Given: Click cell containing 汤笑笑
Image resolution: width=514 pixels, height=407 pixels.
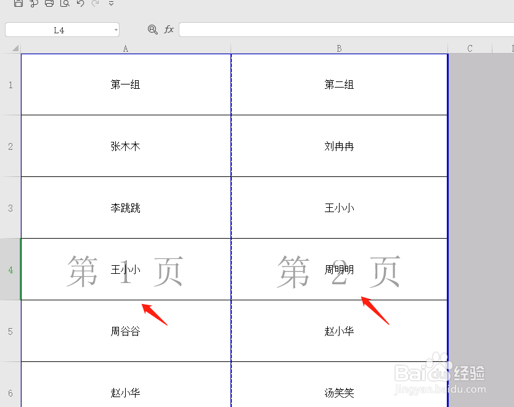Looking at the screenshot, I should (x=340, y=385).
